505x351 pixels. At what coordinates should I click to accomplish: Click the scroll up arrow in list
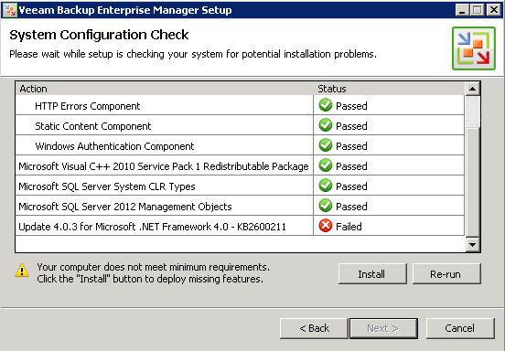coord(472,89)
